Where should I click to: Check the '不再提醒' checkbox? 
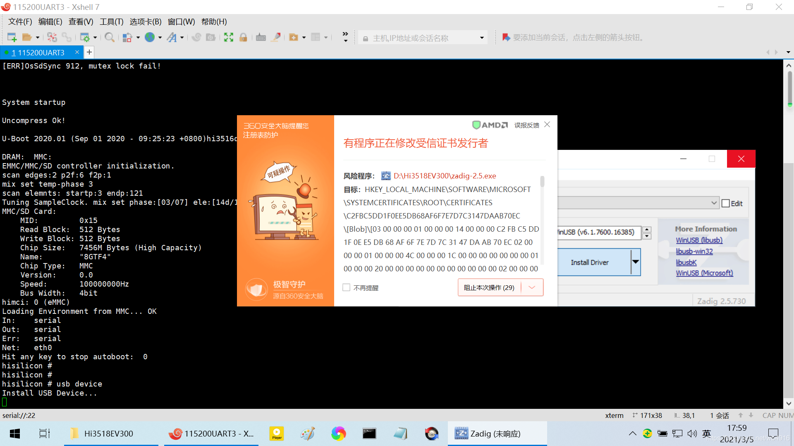pyautogui.click(x=347, y=287)
